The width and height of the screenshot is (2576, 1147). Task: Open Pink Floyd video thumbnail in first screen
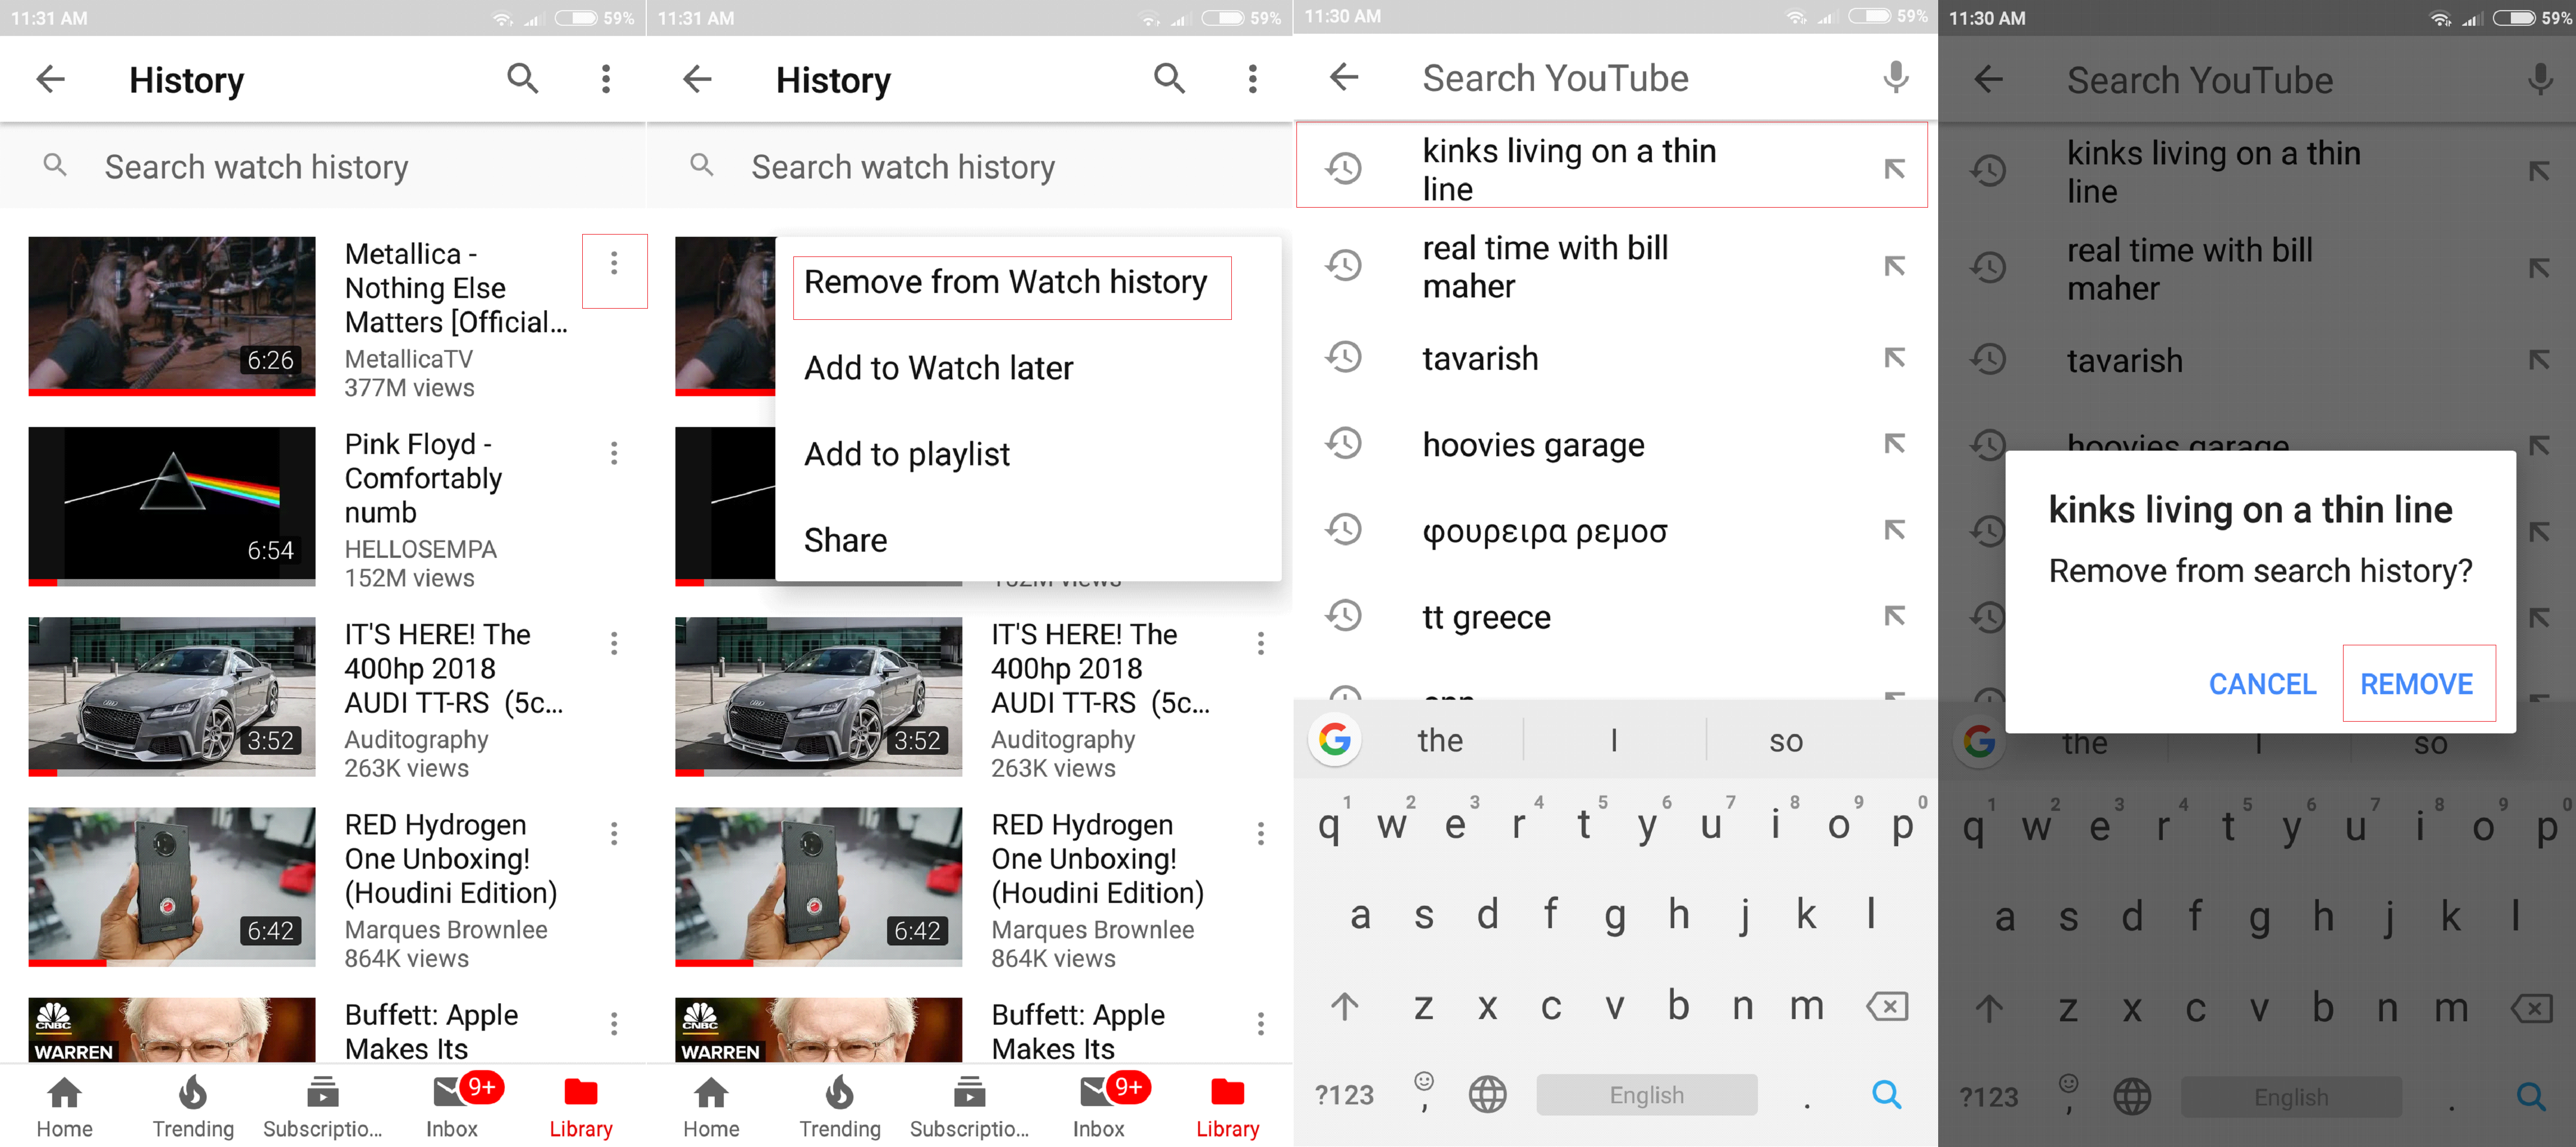click(x=172, y=507)
